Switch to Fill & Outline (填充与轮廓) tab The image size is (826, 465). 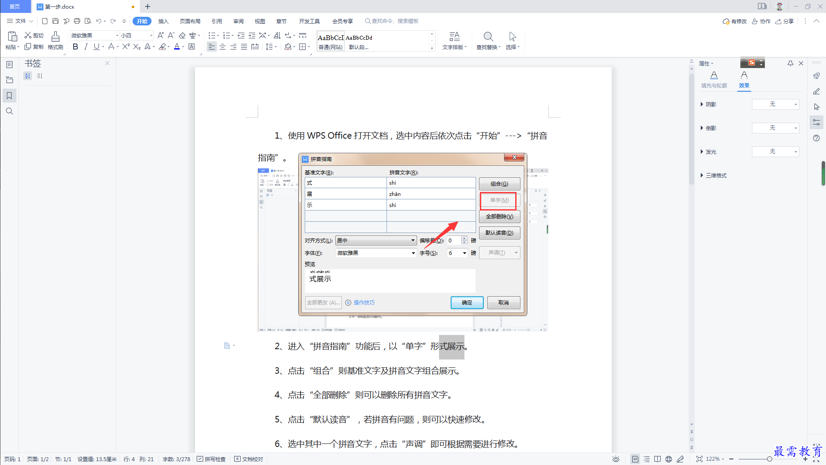714,80
